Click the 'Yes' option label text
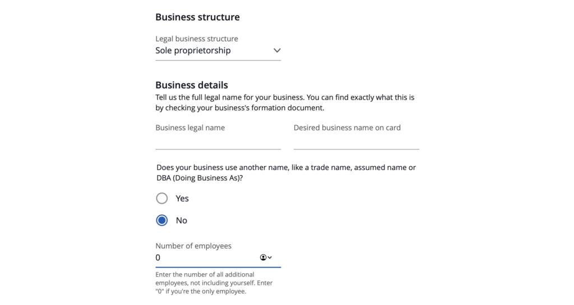 coord(182,199)
